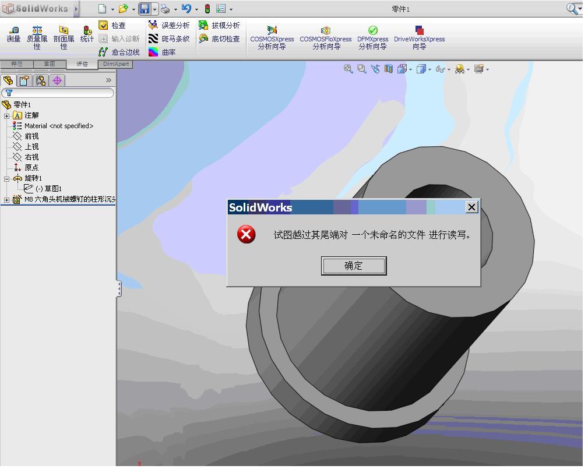Click the 愈合边线 heal edges tool
Viewport: 588px width, 469px height.
pos(119,52)
